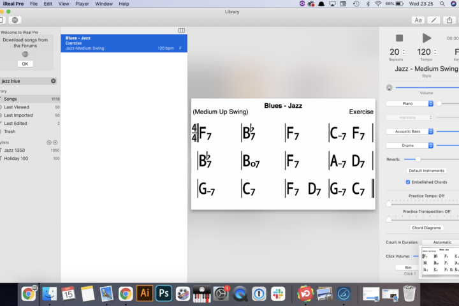Open Spotlight search in menu bar
The height and width of the screenshot is (306, 459).
coord(442,4)
